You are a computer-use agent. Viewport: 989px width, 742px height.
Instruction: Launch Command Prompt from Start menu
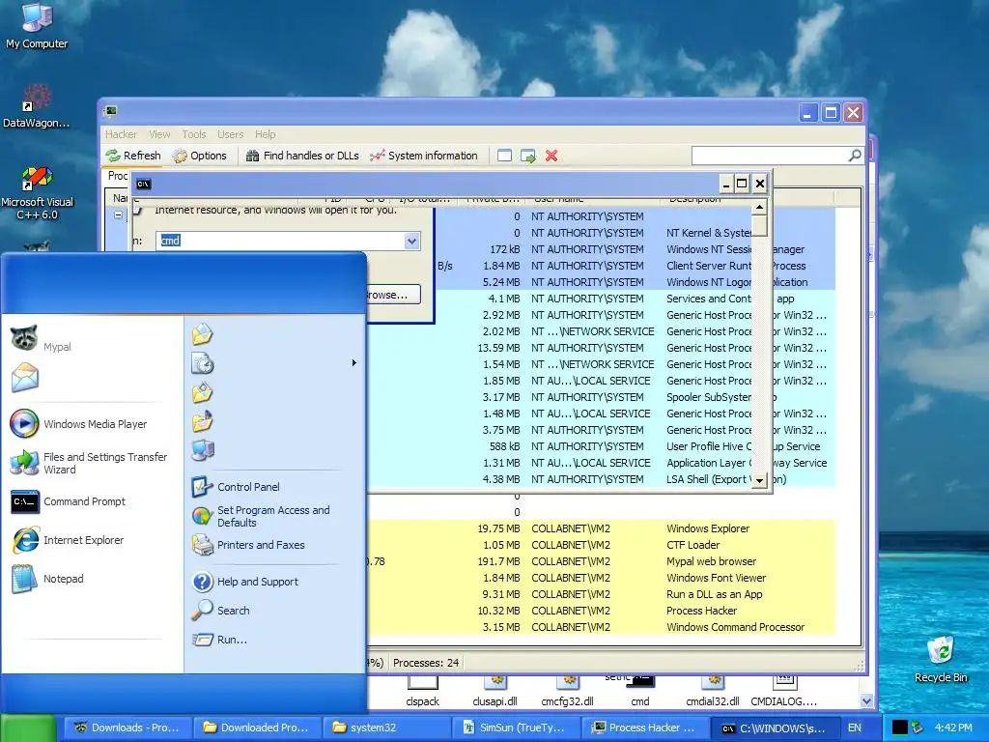(69, 501)
